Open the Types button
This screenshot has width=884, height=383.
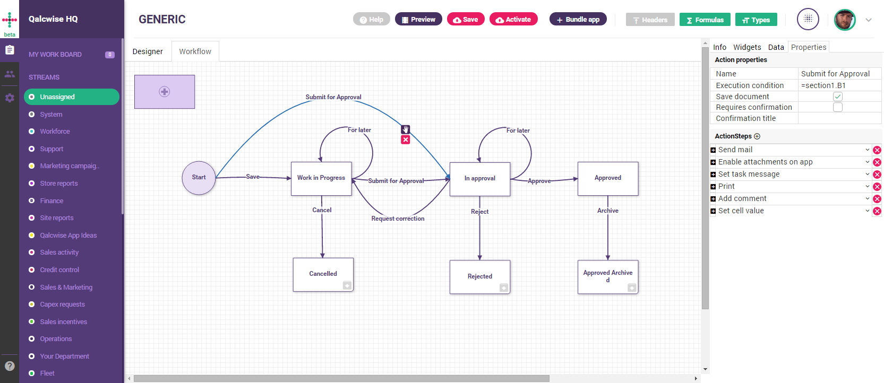coord(756,20)
